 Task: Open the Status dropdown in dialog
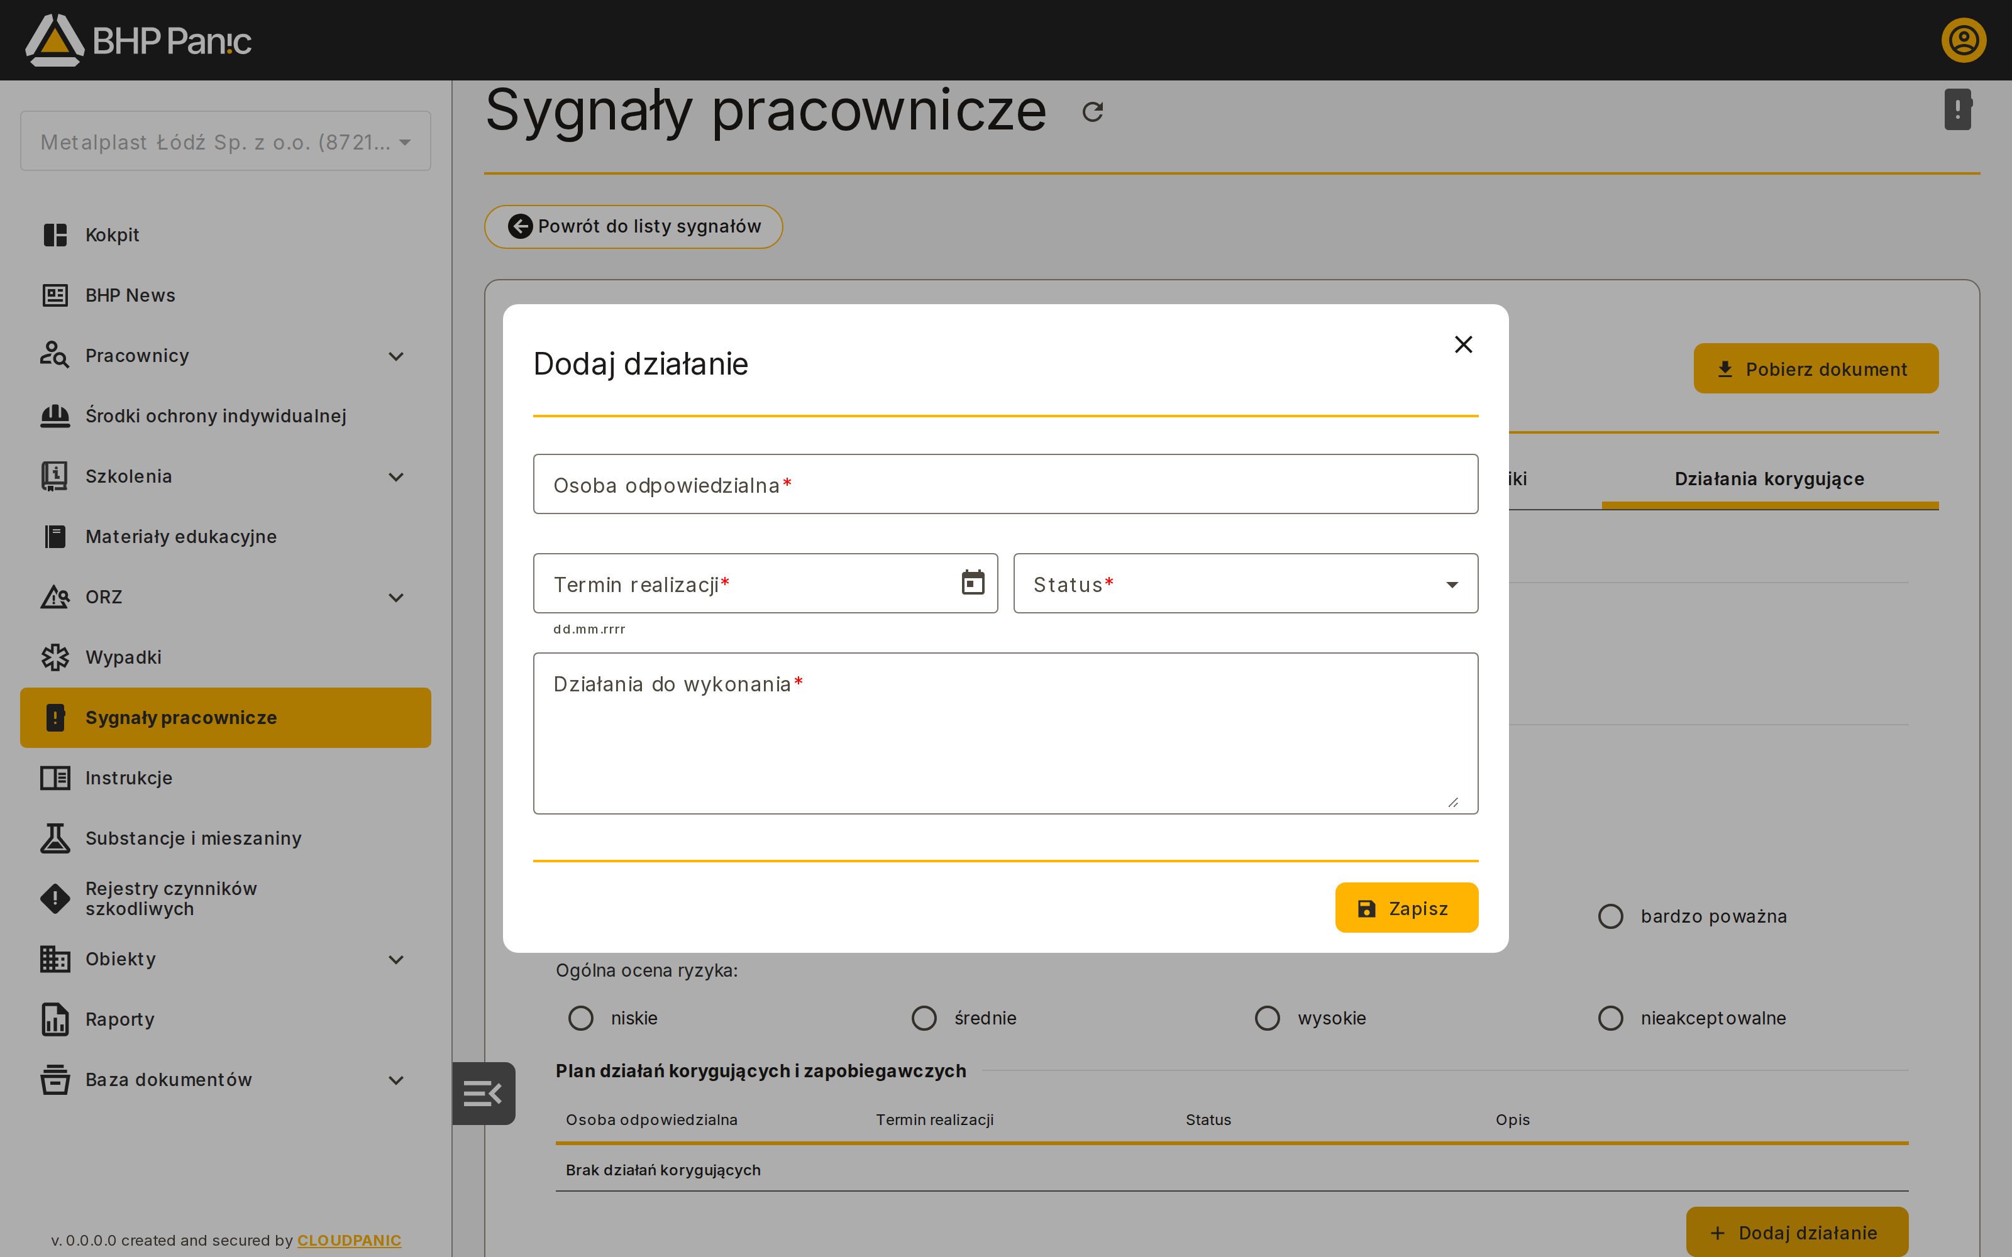(x=1246, y=584)
